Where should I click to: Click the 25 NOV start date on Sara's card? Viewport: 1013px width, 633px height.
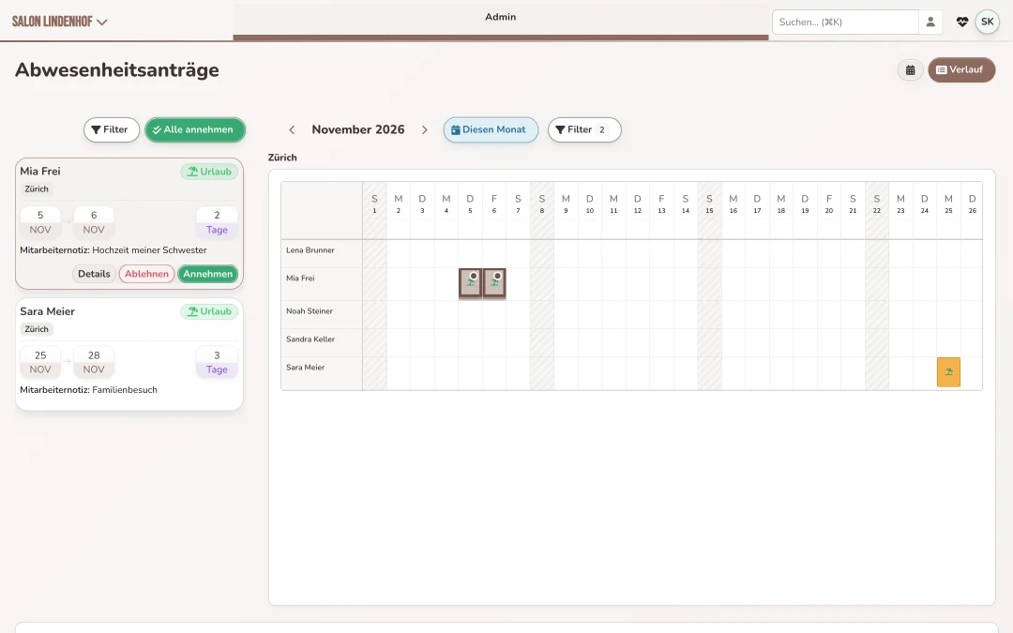coord(40,362)
